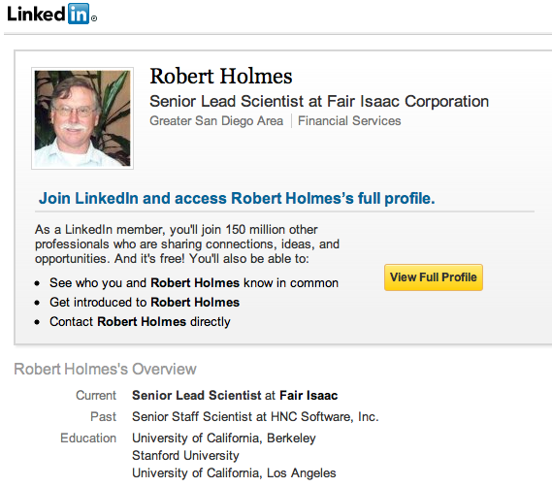
Task: Click the Greater San Diego Area location
Action: click(x=216, y=121)
